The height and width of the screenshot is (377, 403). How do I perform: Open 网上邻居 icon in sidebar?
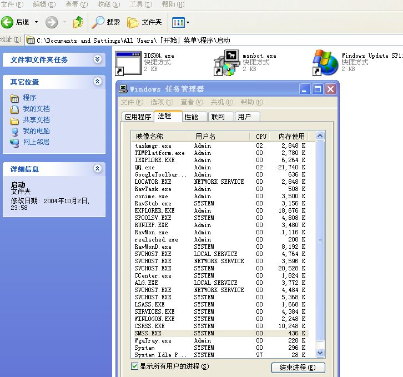click(14, 143)
